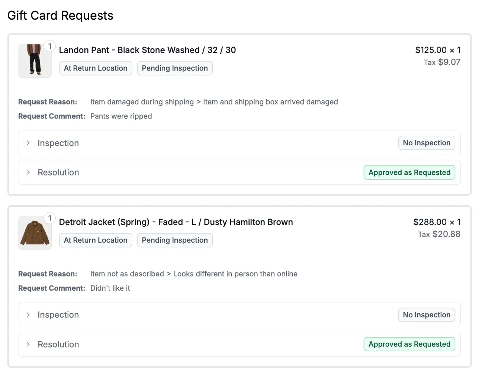Click the Detroit Jacket product thumbnail

(35, 233)
